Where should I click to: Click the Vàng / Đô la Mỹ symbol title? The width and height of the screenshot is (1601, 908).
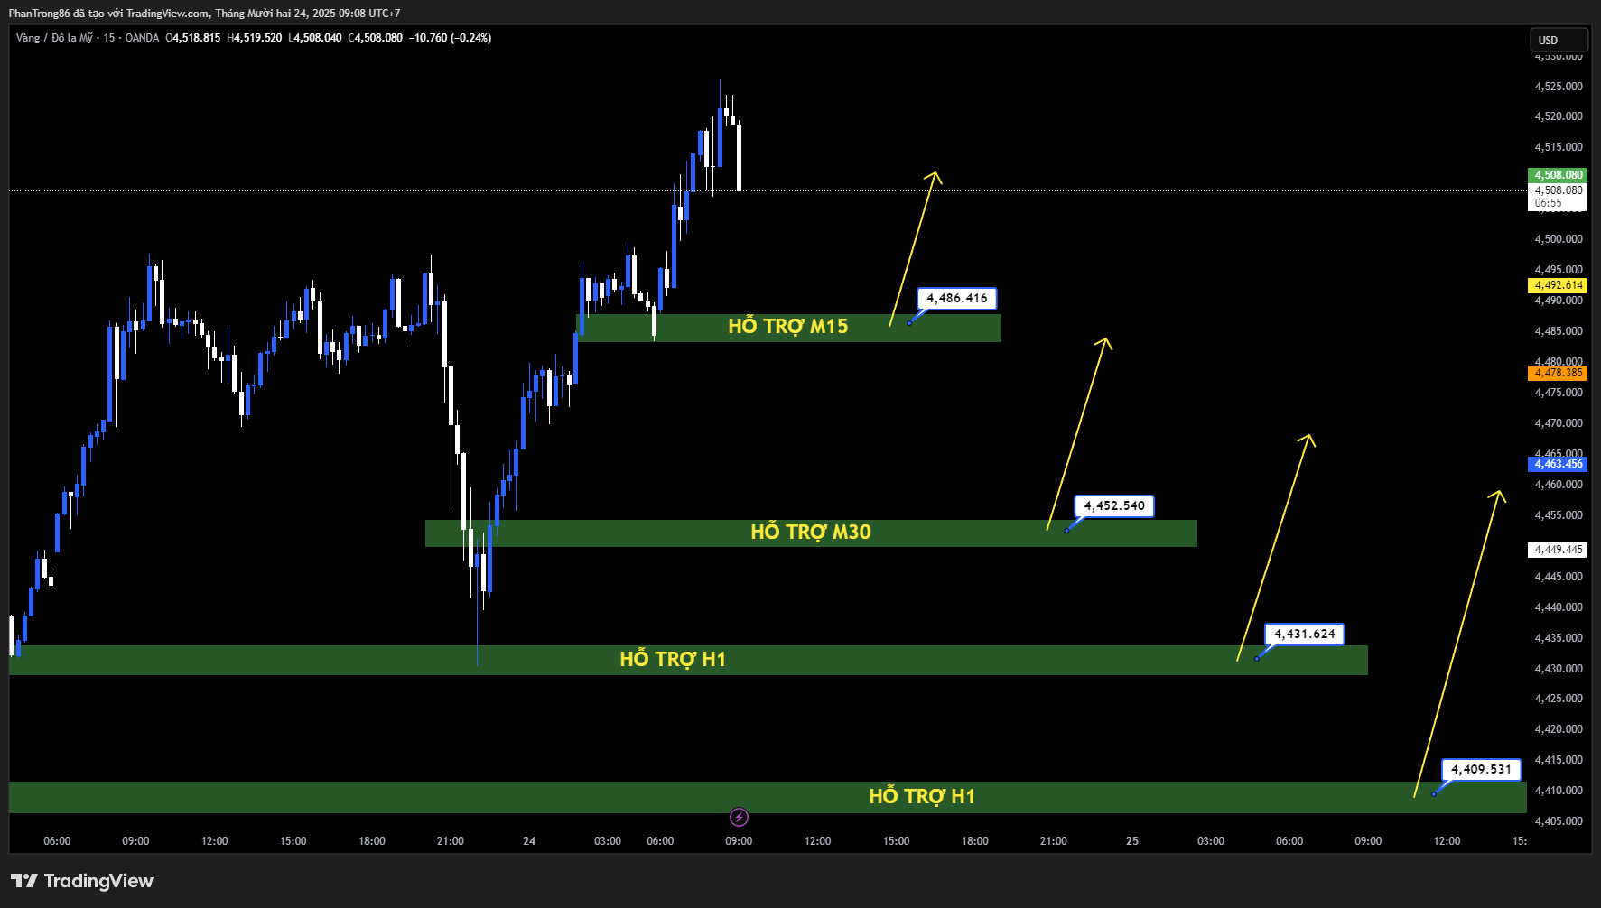tap(54, 38)
